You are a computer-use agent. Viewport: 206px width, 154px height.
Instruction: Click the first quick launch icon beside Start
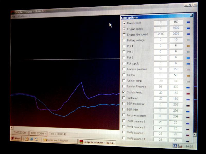(27, 139)
